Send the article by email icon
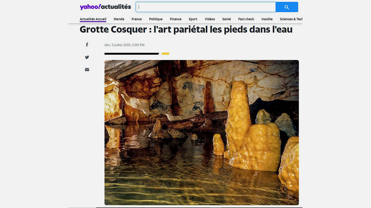The width and height of the screenshot is (371, 208). pos(87,70)
